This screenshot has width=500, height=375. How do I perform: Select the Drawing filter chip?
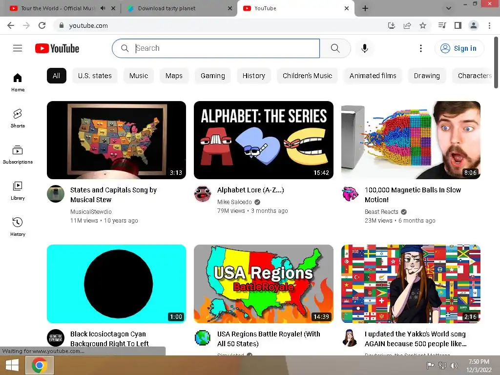pyautogui.click(x=427, y=76)
